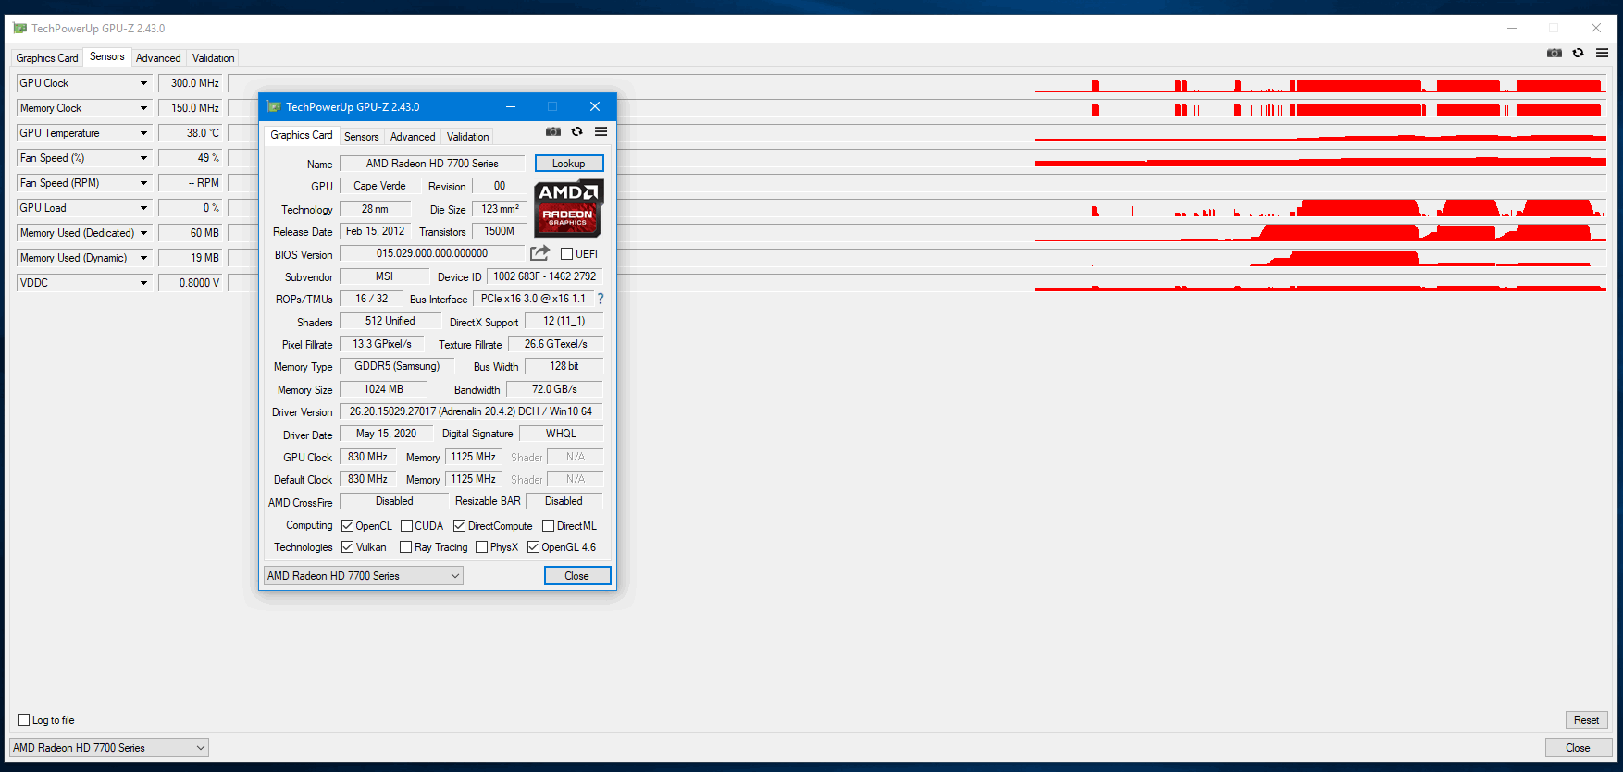Click BIOS Version value field
Screen dimensions: 1623x772
click(x=432, y=253)
